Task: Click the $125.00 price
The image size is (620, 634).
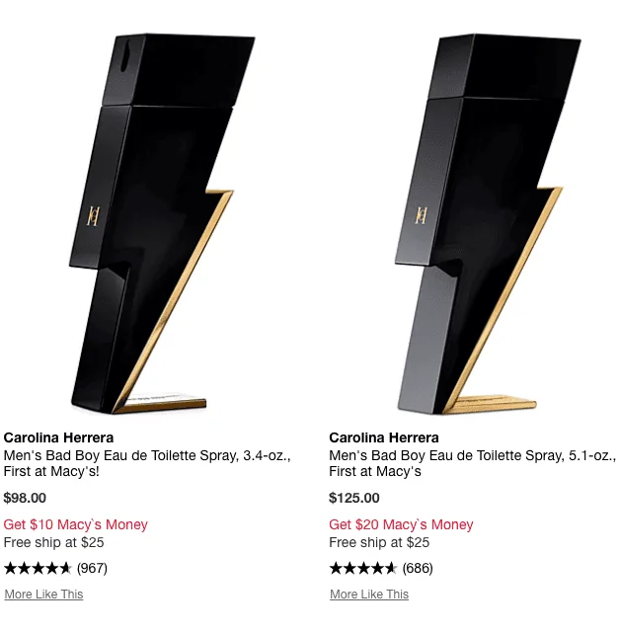Action: click(x=354, y=498)
